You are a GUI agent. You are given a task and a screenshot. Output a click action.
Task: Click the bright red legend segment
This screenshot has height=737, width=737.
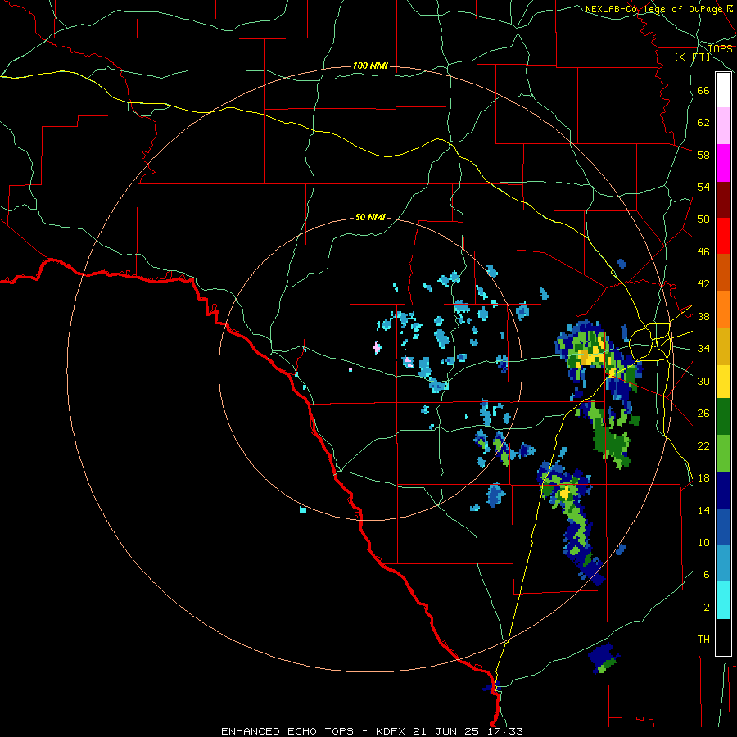723,236
